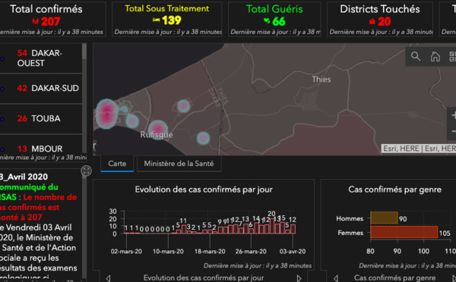Click the Femmes bar showing 105
Image resolution: width=456 pixels, height=282 pixels.
tap(404, 233)
